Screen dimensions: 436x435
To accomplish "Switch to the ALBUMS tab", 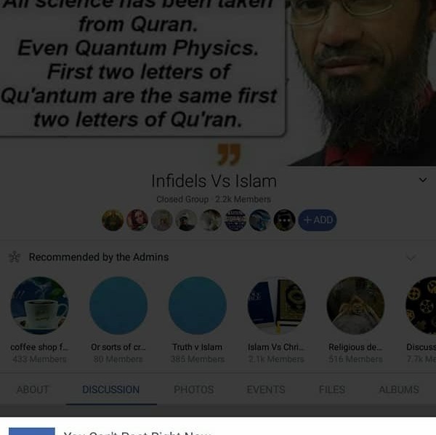I will (399, 390).
